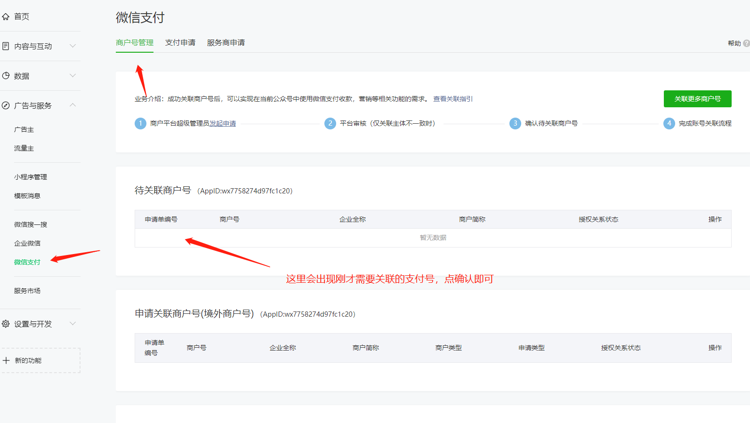Click 新的功能 label text

(28, 360)
